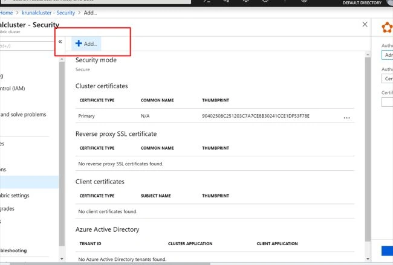Click 'No reverse proxy SSL certificates found.' text
The image size is (393, 265).
point(120,164)
